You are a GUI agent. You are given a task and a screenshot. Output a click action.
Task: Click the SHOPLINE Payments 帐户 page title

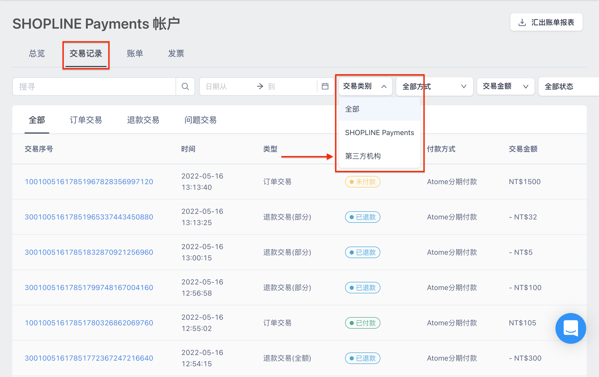(x=96, y=24)
